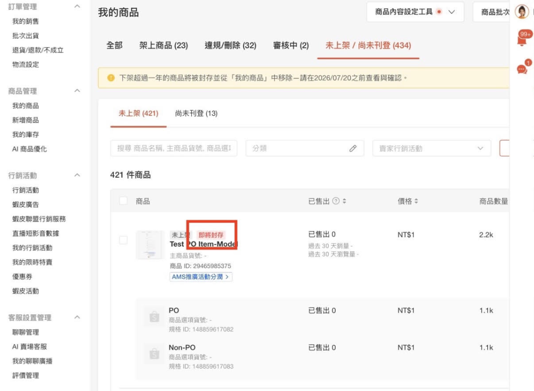Switch to the 違規/刪除 (32) tab
The height and width of the screenshot is (391, 534).
pyautogui.click(x=230, y=45)
